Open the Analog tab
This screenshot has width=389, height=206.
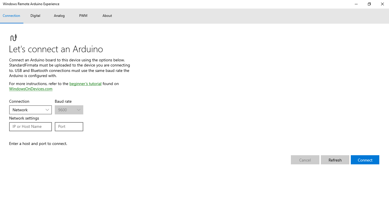click(59, 16)
